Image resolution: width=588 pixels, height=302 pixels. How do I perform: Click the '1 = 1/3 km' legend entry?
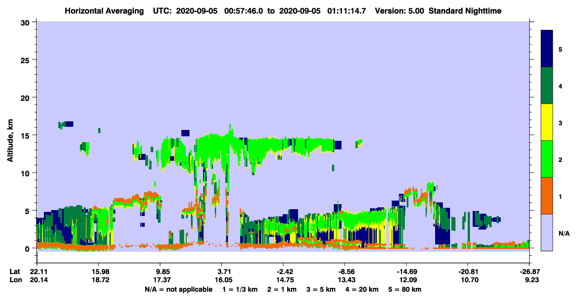pos(240,289)
